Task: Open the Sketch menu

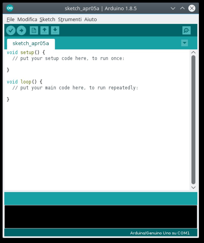Action: [x=47, y=19]
